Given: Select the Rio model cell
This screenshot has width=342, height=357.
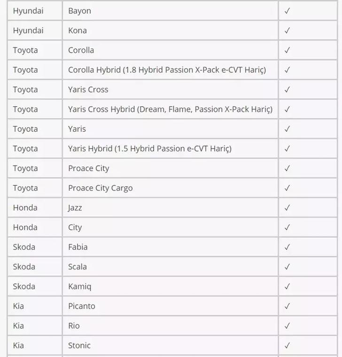Looking at the screenshot, I should pyautogui.click(x=74, y=325).
